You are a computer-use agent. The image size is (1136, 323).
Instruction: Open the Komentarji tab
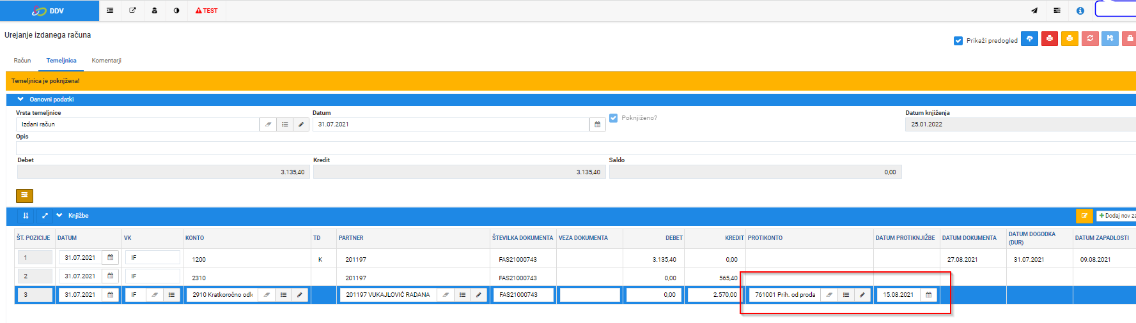click(106, 61)
